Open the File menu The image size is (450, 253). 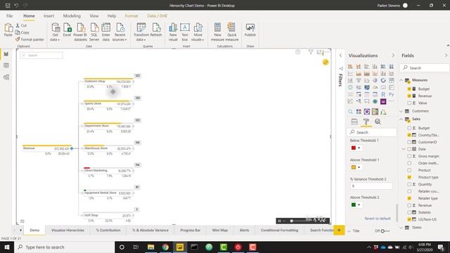(x=9, y=15)
